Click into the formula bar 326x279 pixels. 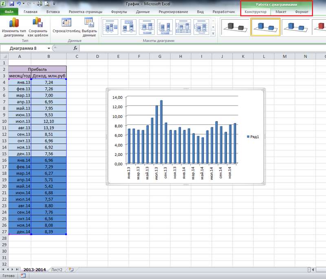[202, 48]
